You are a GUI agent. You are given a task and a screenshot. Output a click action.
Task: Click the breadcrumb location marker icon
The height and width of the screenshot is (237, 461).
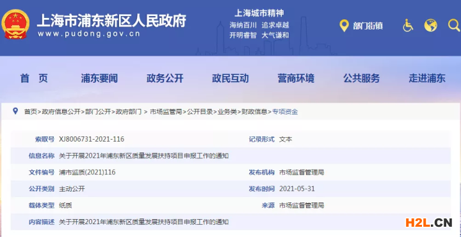pyautogui.click(x=15, y=111)
